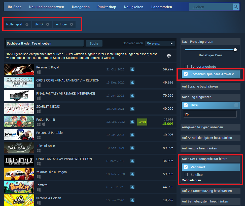Click Windows platform icon under Persona 5 Royal
Image resolution: width=245 pixels, height=206 pixels.
(x=39, y=72)
